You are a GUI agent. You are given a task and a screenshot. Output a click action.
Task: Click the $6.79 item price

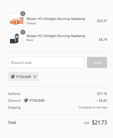[103, 40]
